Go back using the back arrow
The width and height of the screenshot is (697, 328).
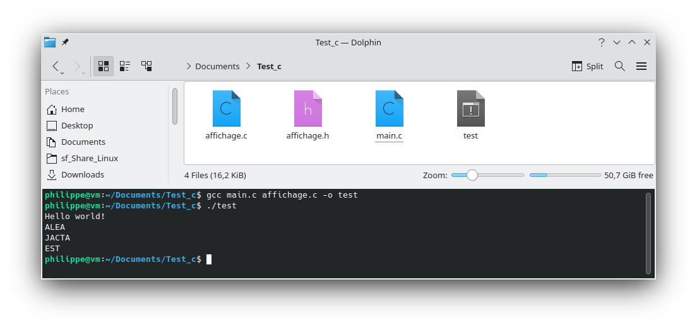click(56, 65)
